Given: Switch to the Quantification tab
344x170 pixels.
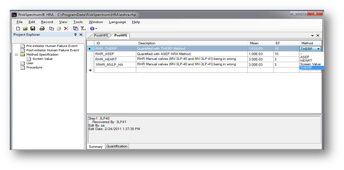Looking at the screenshot, I should coord(117,146).
